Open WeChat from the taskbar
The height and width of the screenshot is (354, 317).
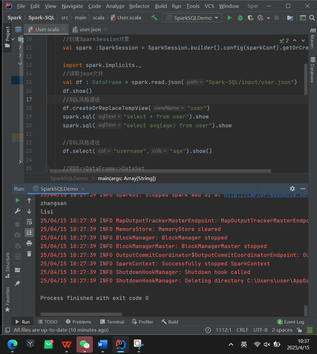click(x=84, y=344)
